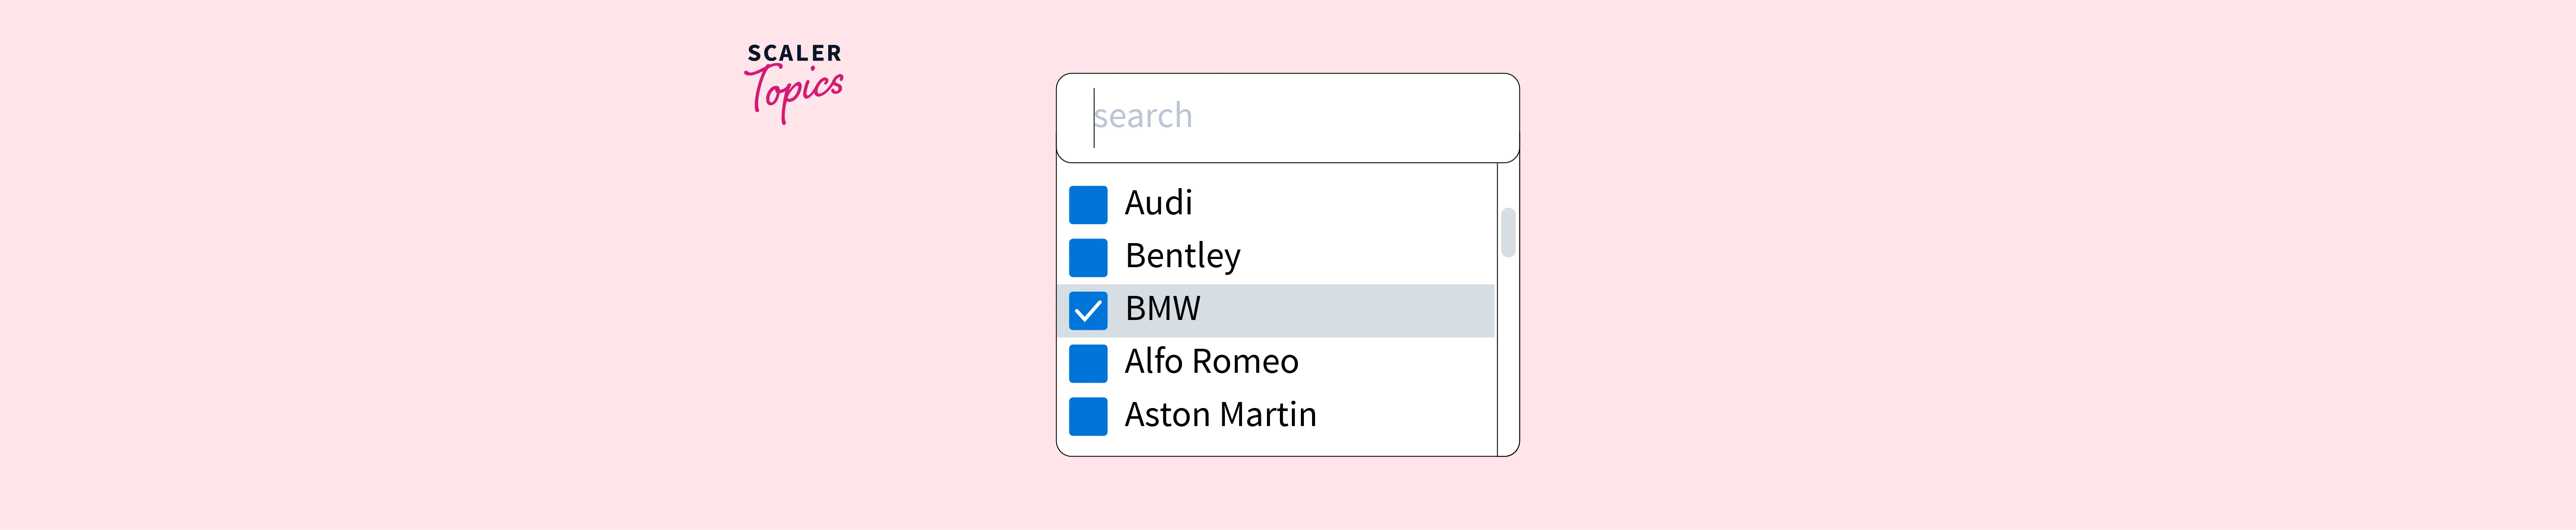This screenshot has height=530, width=2576.
Task: Select the "Alfo Romeo" option text
Action: [x=1211, y=362]
